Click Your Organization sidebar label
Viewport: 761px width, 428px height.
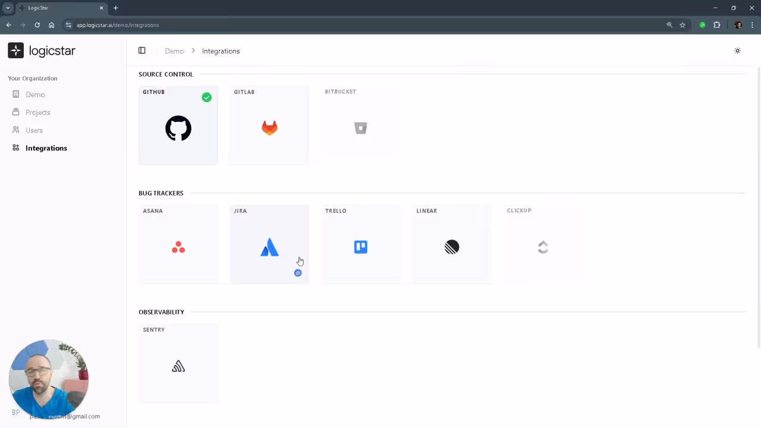tap(33, 78)
